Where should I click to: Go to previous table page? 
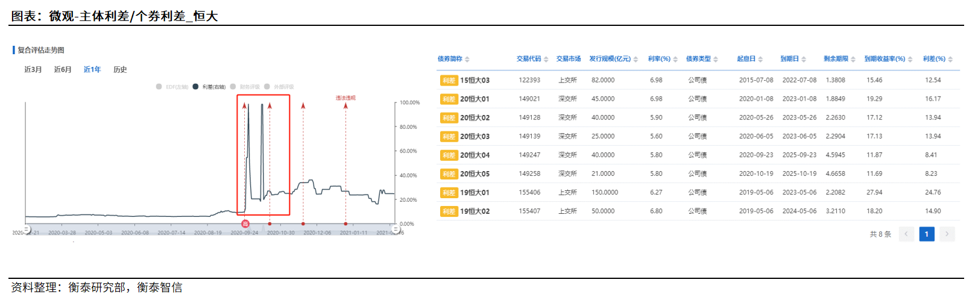point(906,234)
